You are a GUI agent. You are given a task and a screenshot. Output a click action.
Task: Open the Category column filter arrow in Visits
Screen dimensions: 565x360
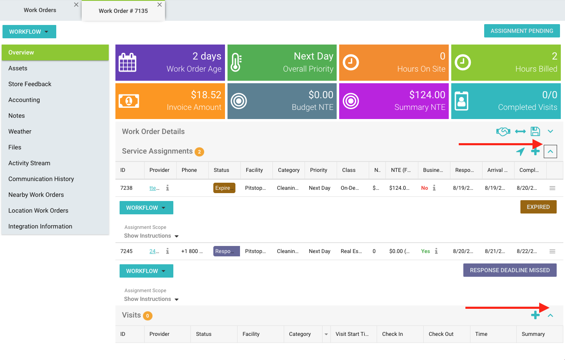pyautogui.click(x=326, y=334)
